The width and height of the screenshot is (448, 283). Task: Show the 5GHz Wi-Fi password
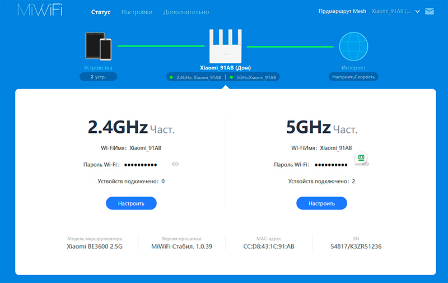pyautogui.click(x=366, y=164)
